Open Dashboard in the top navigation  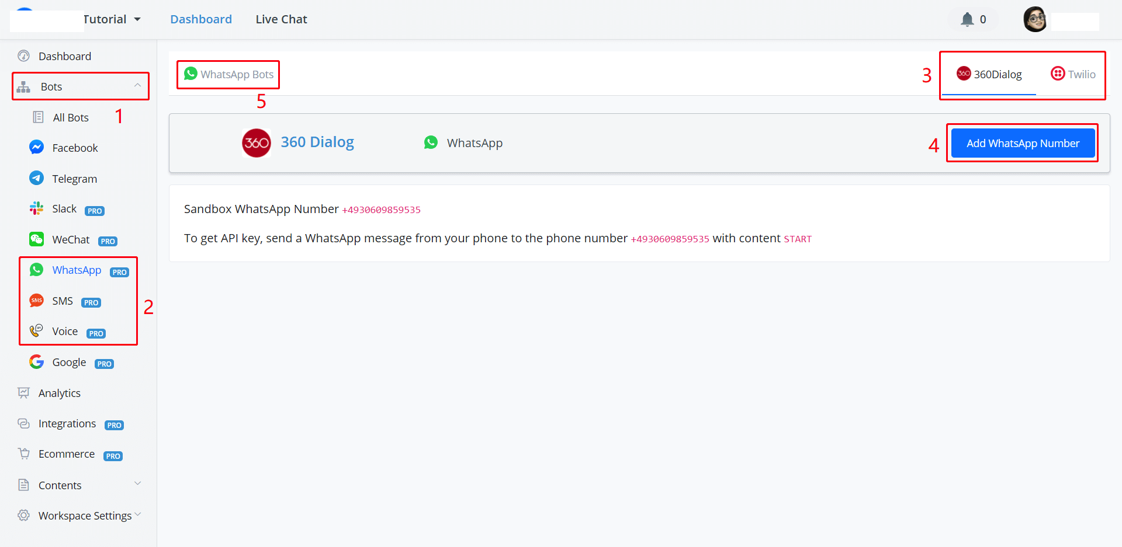click(x=201, y=19)
